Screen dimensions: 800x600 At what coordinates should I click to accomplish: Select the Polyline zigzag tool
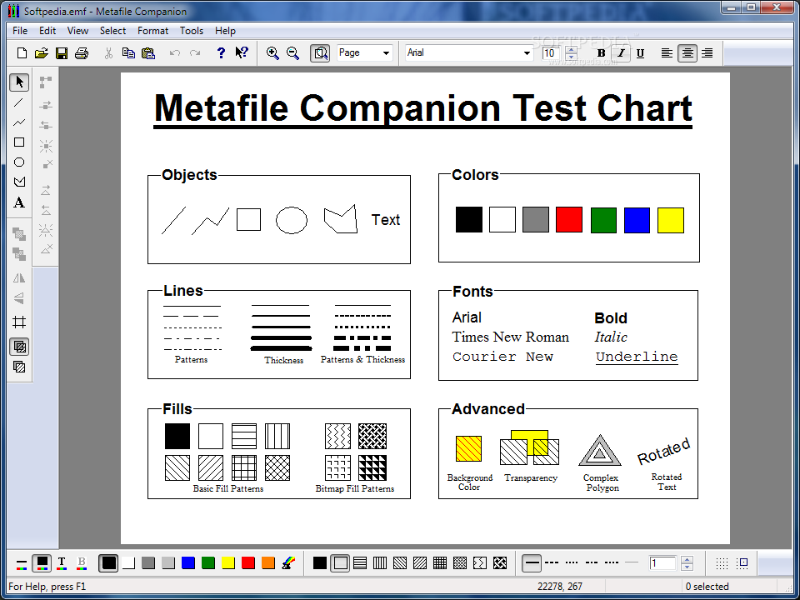19,122
